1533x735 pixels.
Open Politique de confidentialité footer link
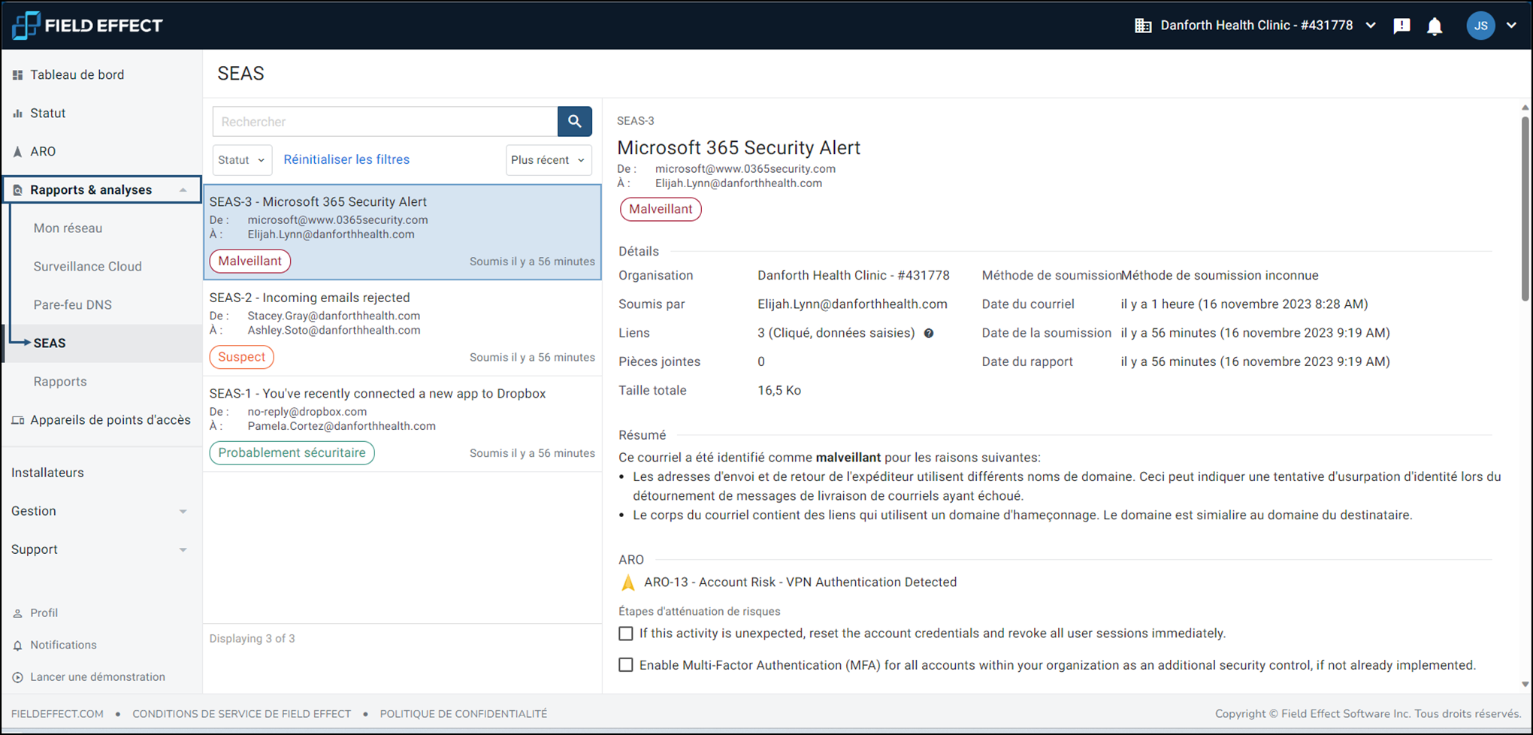(x=463, y=714)
